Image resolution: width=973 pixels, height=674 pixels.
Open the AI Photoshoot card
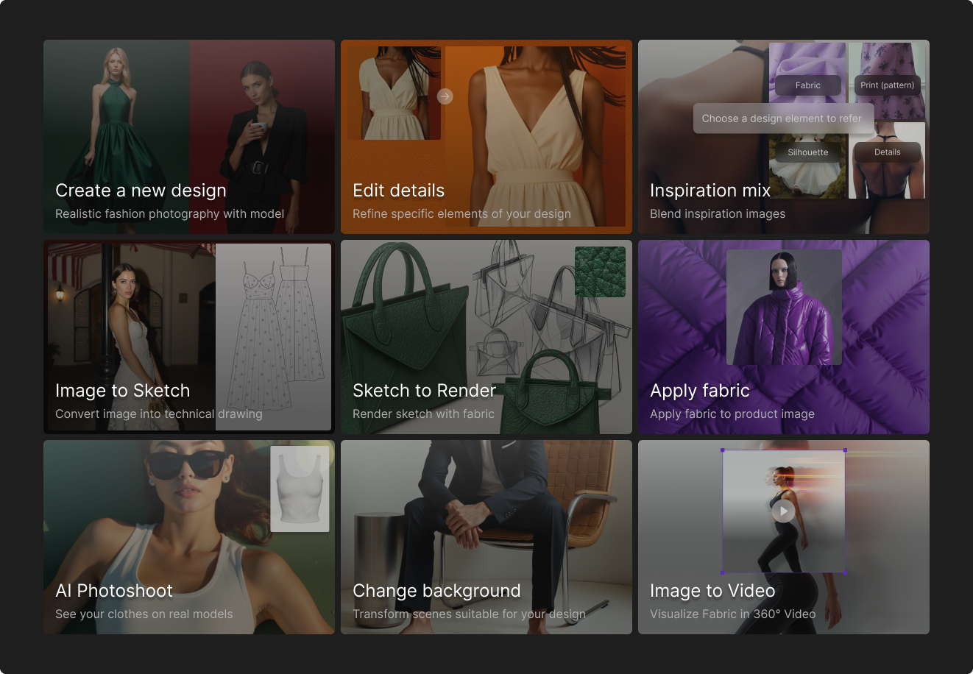(189, 537)
